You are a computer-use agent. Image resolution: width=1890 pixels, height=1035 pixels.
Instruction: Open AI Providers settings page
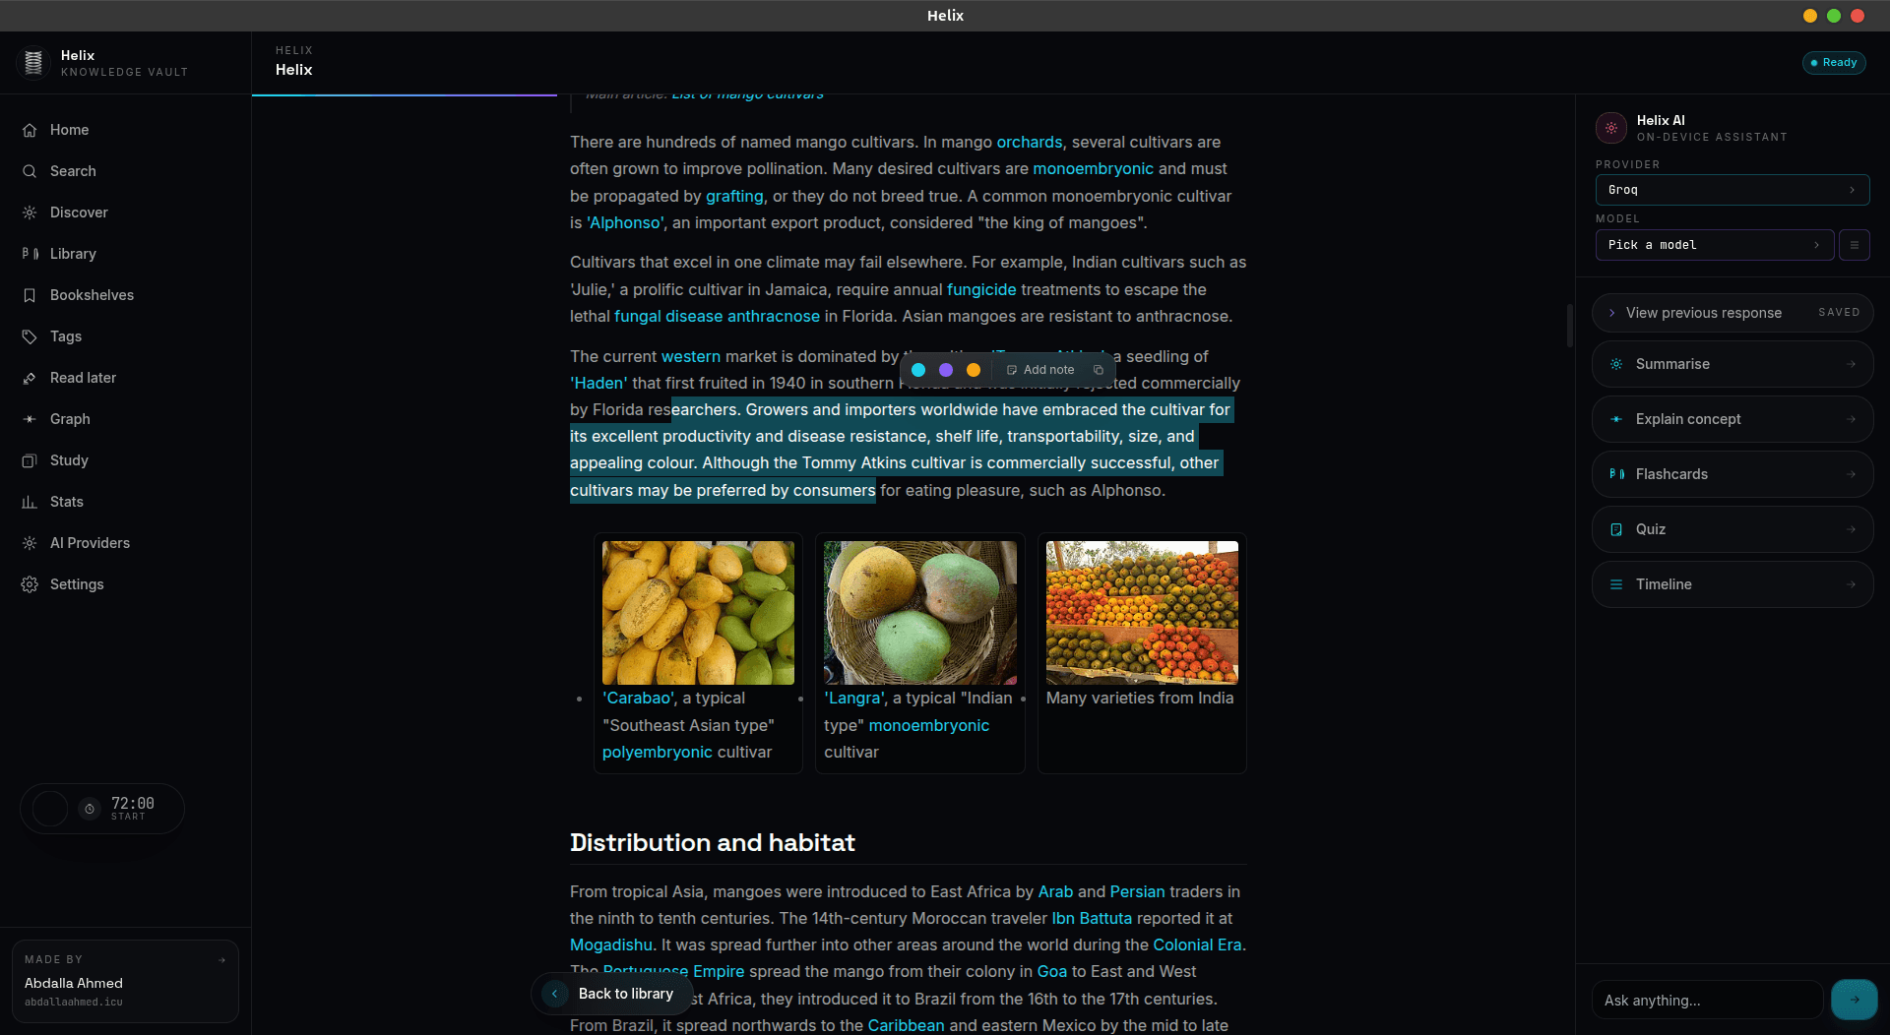point(125,543)
